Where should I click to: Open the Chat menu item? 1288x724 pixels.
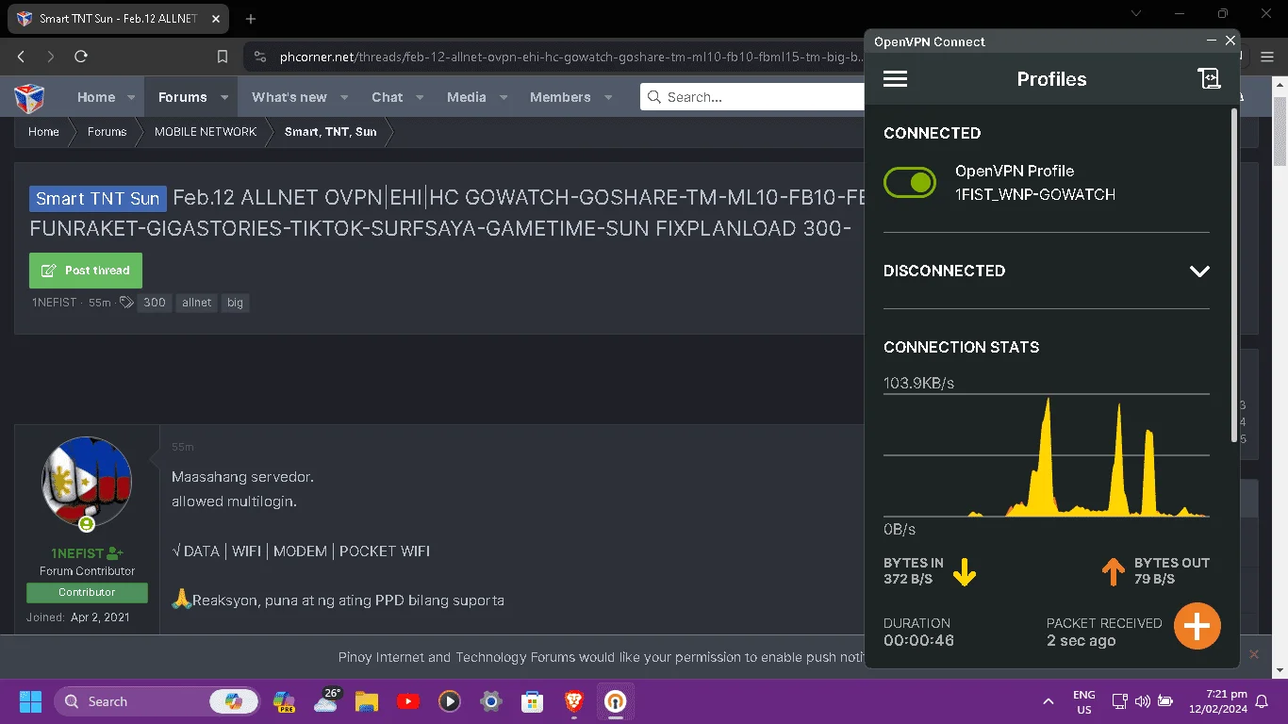(x=388, y=97)
